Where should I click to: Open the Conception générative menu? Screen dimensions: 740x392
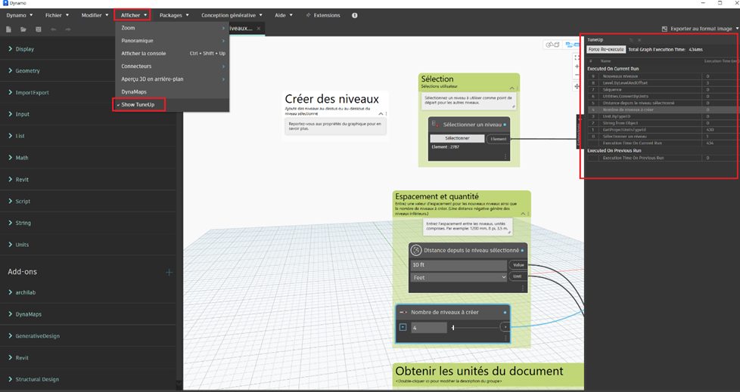tap(232, 15)
